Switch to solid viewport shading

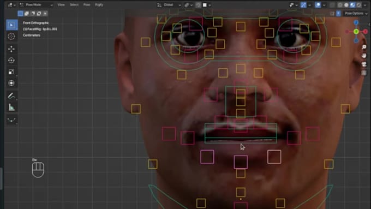click(x=346, y=5)
